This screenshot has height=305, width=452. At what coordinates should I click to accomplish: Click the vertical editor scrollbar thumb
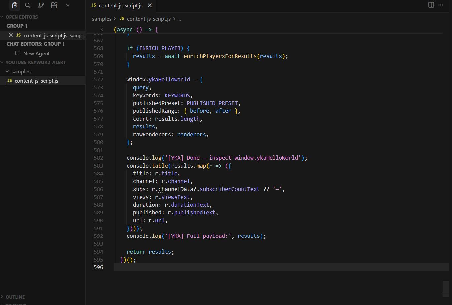pos(446,289)
